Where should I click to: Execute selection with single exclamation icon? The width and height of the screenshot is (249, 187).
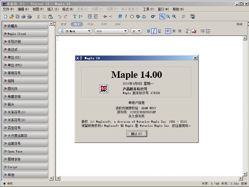(126, 16)
